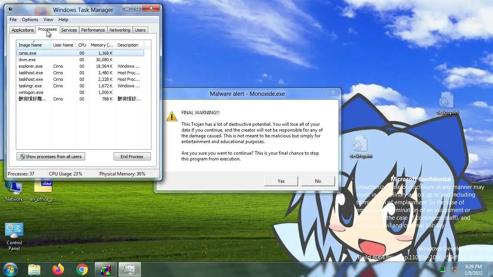Switch to the Processes tab
This screenshot has width=493, height=277.
[x=47, y=29]
